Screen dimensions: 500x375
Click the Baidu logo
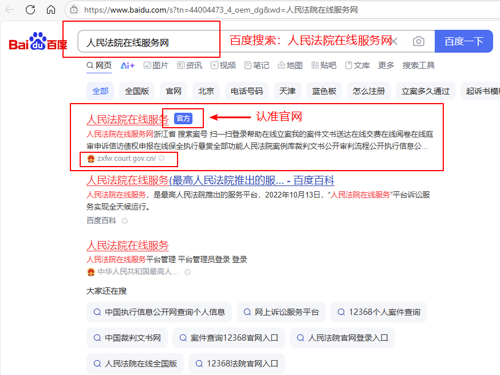[38, 41]
